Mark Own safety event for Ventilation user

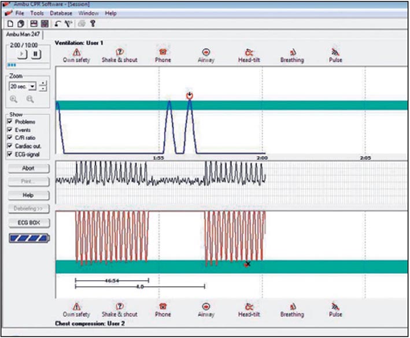click(x=76, y=55)
